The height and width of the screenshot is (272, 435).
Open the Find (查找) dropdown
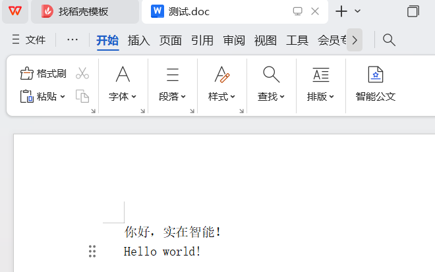[271, 84]
